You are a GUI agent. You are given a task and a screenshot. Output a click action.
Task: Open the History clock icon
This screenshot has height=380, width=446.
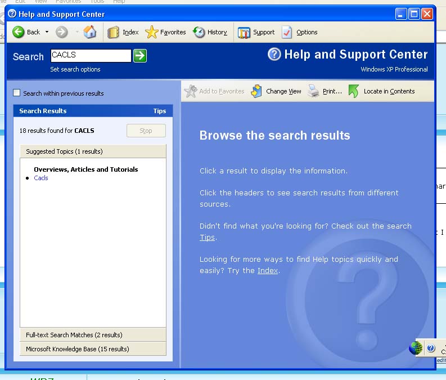(199, 32)
